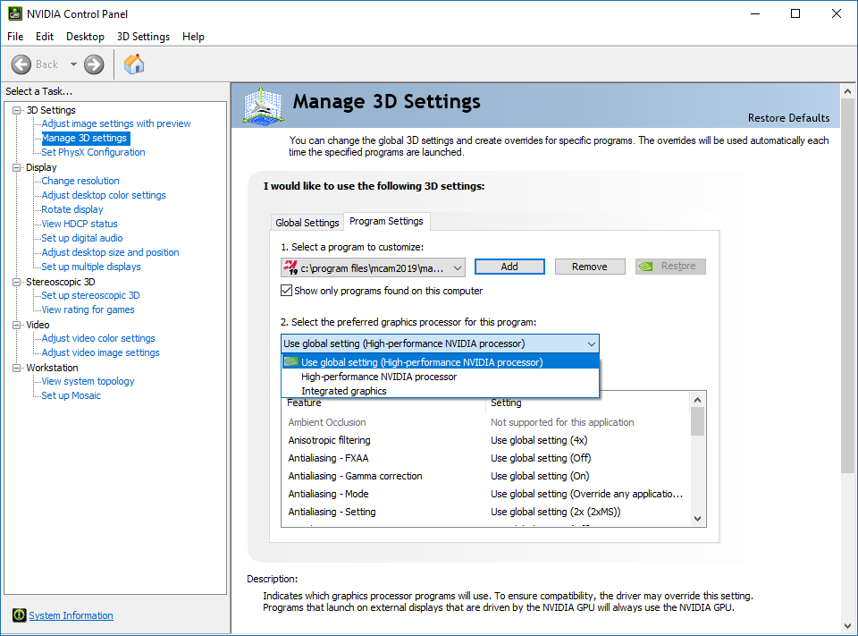
Task: Open the 3D Settings menu
Action: [x=143, y=37]
